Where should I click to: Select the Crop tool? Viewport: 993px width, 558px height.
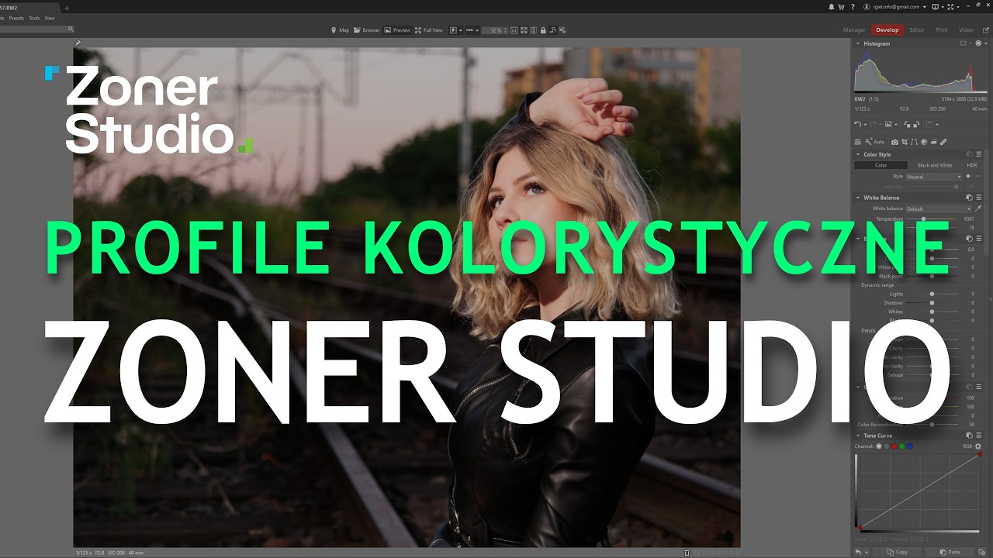(905, 142)
